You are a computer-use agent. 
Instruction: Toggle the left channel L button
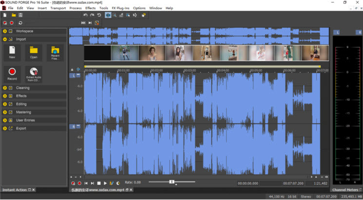(73, 76)
